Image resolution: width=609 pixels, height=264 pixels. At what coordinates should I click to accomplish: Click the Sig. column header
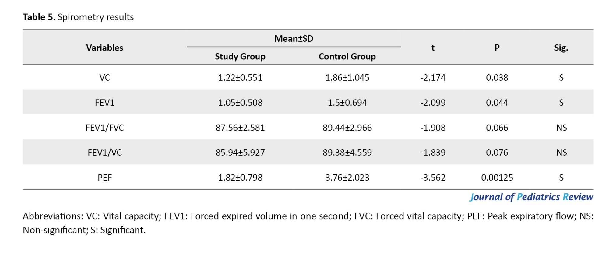(x=561, y=48)
